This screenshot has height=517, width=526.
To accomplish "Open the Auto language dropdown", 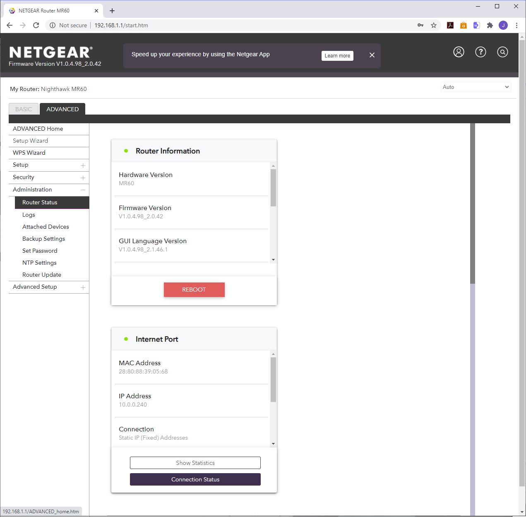I will click(x=476, y=87).
